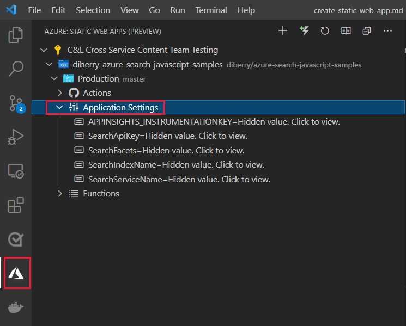Viewport: 406px width, 326px height.
Task: Open the Run and Debug view
Action: pos(16,137)
